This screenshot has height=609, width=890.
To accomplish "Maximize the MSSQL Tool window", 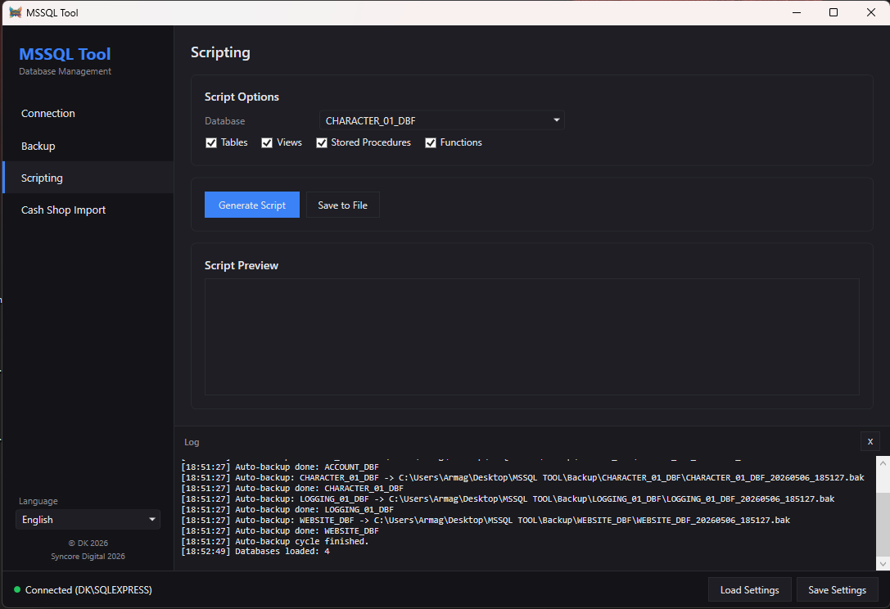I will coord(834,12).
